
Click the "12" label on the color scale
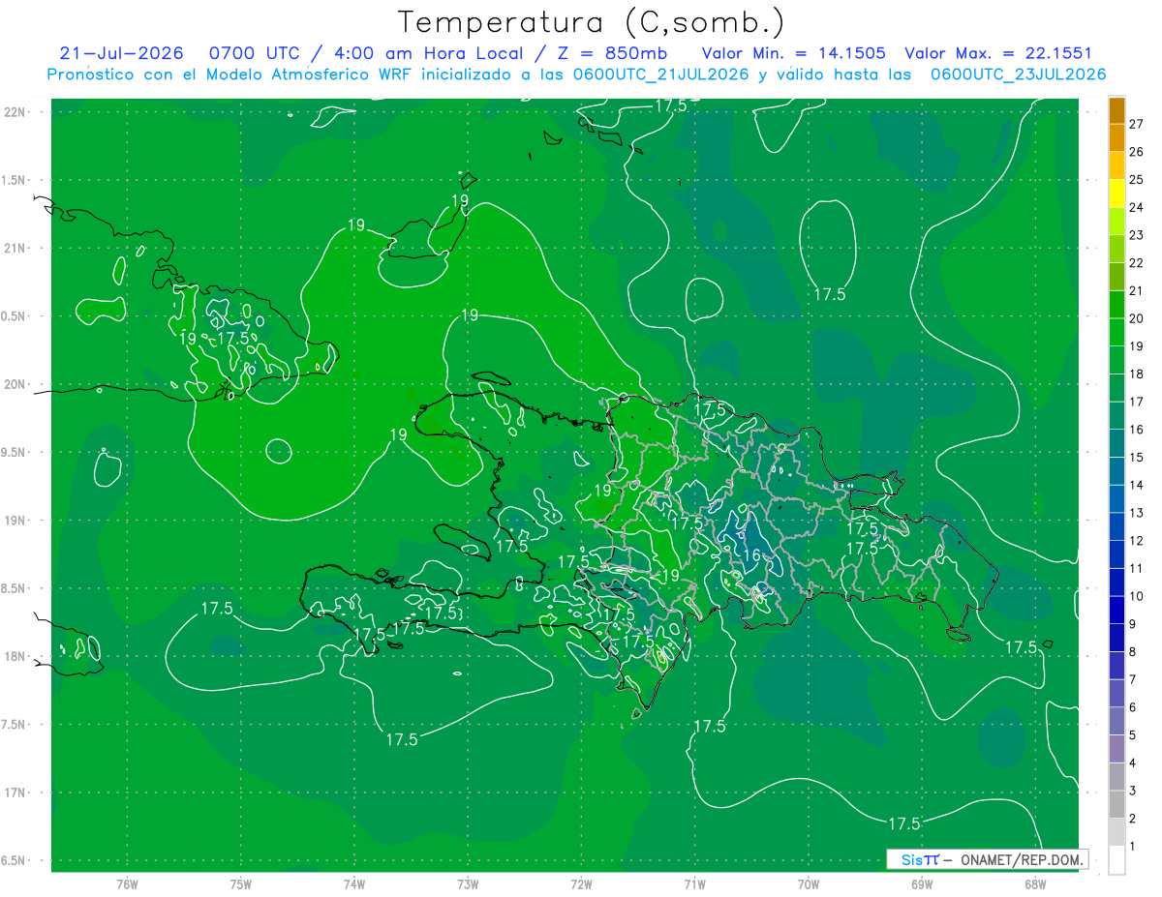[x=1136, y=540]
